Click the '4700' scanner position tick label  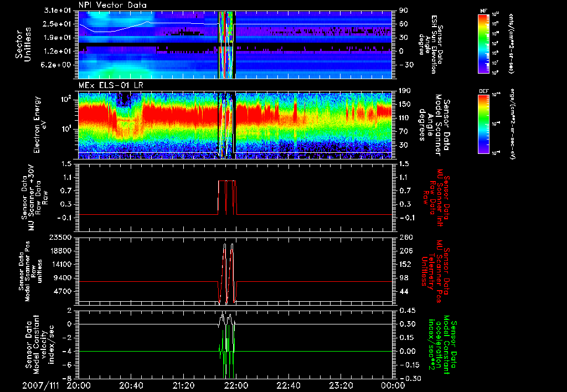[63, 291]
